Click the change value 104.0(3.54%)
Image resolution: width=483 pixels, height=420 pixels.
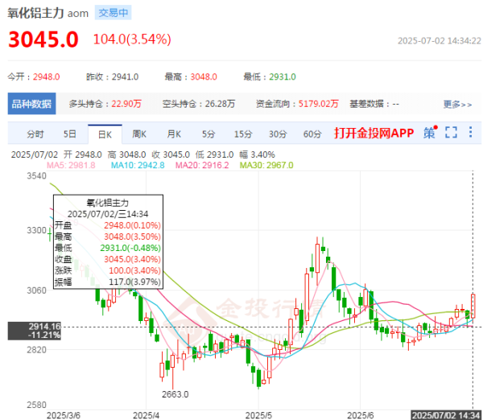(x=132, y=39)
